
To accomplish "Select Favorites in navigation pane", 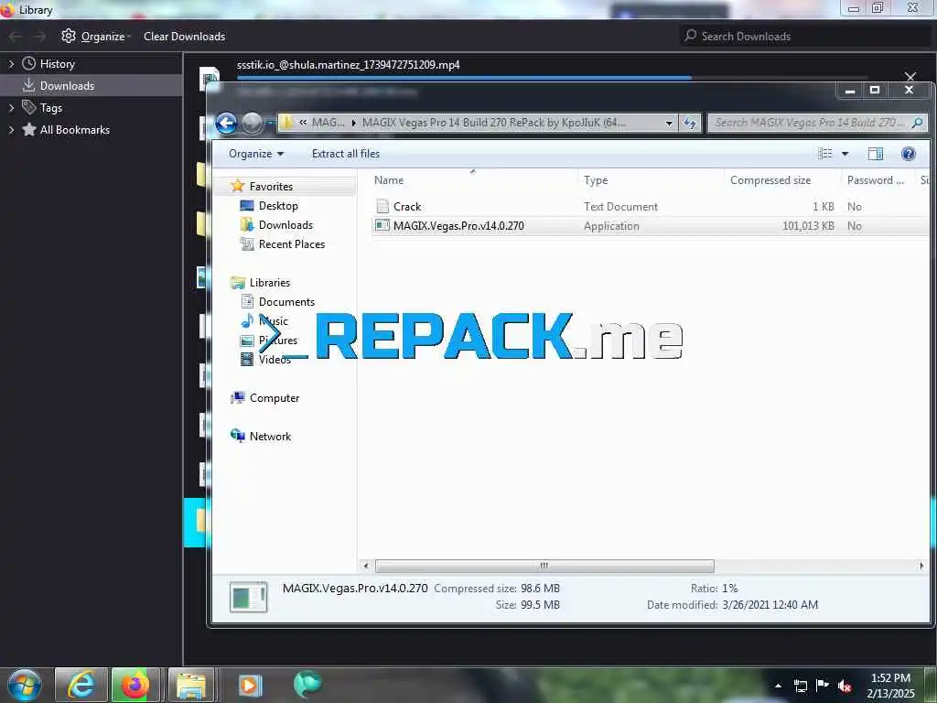I will 271,187.
